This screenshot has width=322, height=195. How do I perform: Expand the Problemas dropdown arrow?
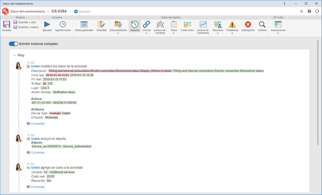pyautogui.click(x=232, y=33)
